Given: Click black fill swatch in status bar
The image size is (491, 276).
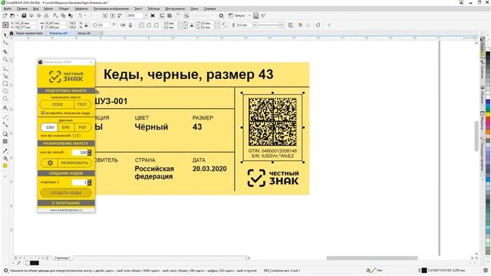Looking at the screenshot, I should click(424, 271).
